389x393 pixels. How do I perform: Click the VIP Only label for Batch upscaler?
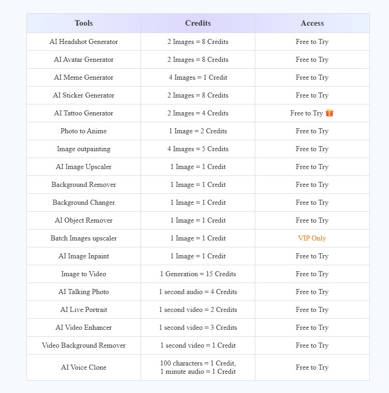[x=312, y=238]
